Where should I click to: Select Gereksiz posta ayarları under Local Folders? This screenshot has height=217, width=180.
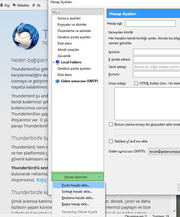coord(74,69)
